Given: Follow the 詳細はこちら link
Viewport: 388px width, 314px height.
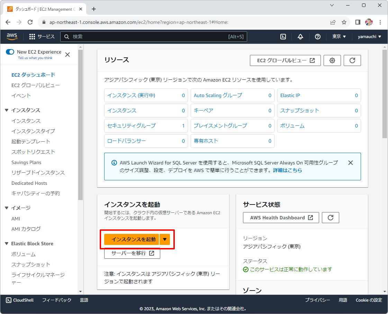Looking at the screenshot, I should coord(288,170).
